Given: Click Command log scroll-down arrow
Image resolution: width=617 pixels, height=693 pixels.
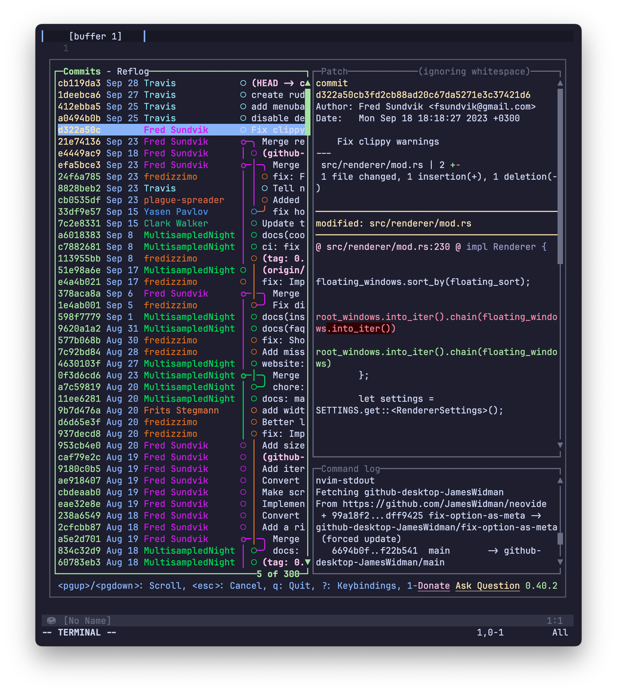Looking at the screenshot, I should click(560, 562).
